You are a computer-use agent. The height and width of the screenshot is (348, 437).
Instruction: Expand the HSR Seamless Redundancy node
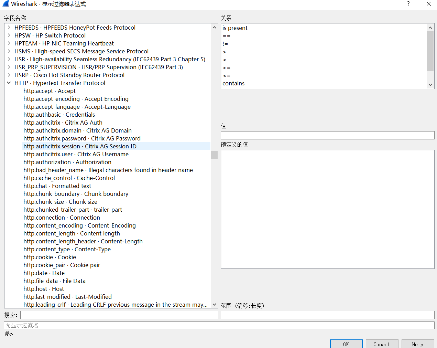click(x=9, y=59)
